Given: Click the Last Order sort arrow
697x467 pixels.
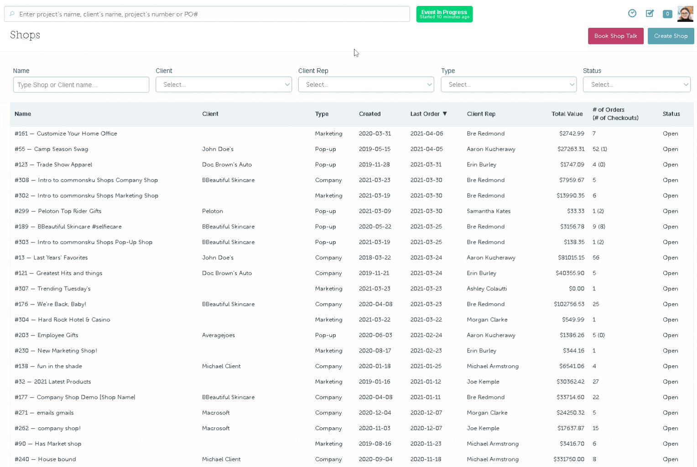Looking at the screenshot, I should coord(445,114).
